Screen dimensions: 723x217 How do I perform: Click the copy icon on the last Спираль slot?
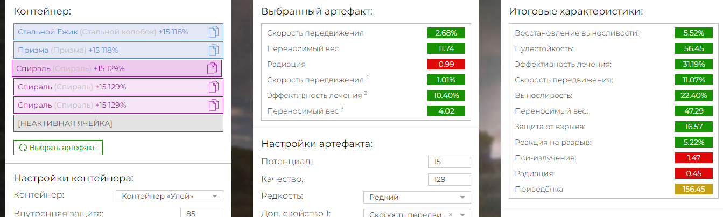tap(213, 104)
